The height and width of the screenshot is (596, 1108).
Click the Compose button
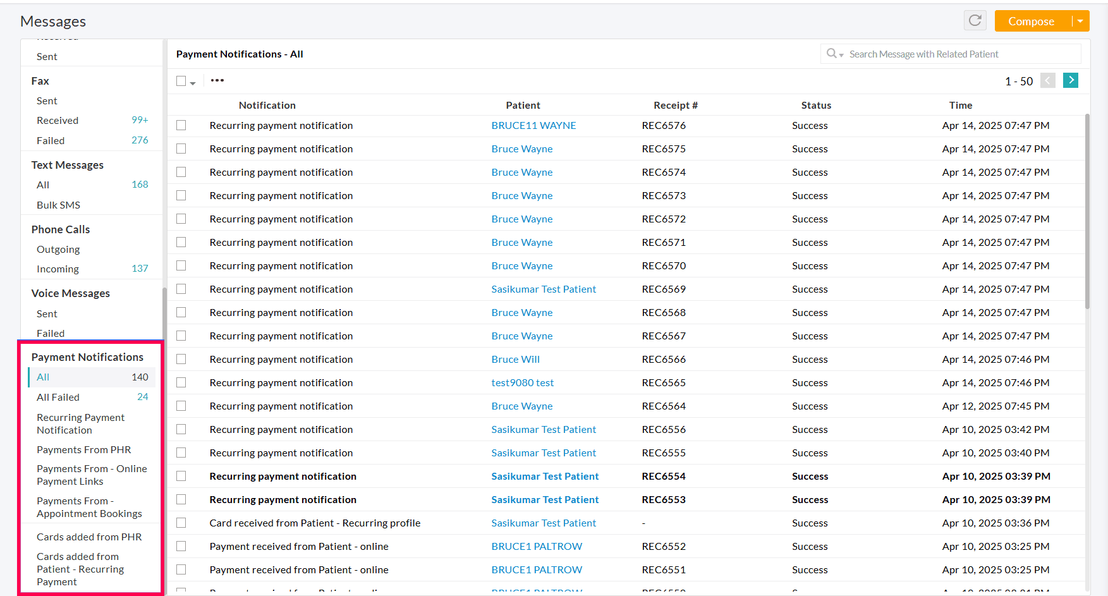[1032, 20]
